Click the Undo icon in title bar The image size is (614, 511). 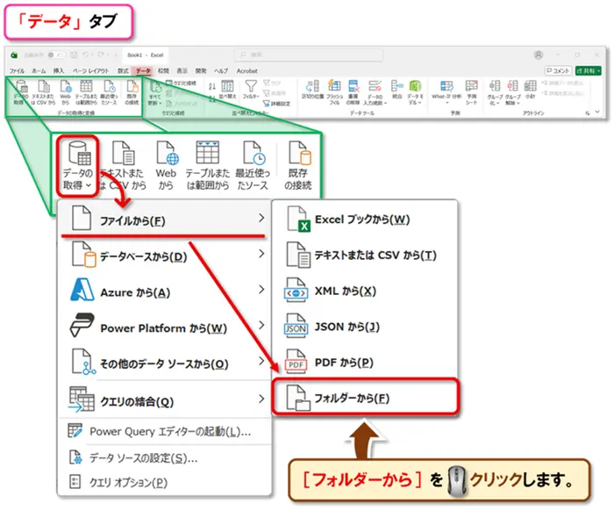tap(86, 54)
